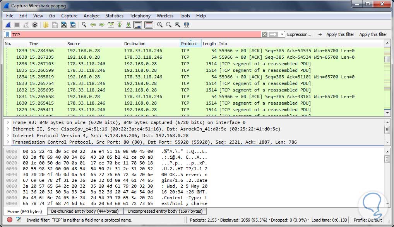Open the Expression… dialog
This screenshot has width=394, height=227.
pos(299,34)
